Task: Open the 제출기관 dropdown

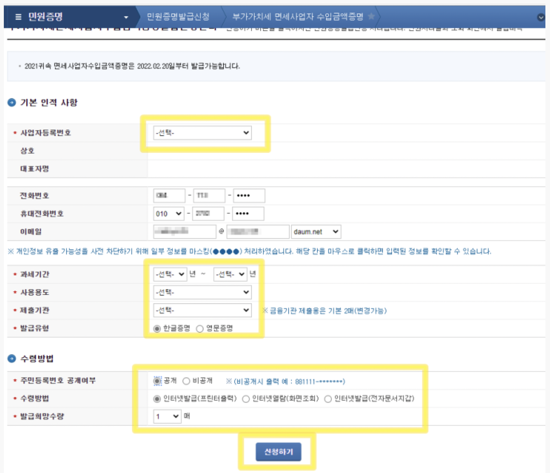Action: pos(202,310)
